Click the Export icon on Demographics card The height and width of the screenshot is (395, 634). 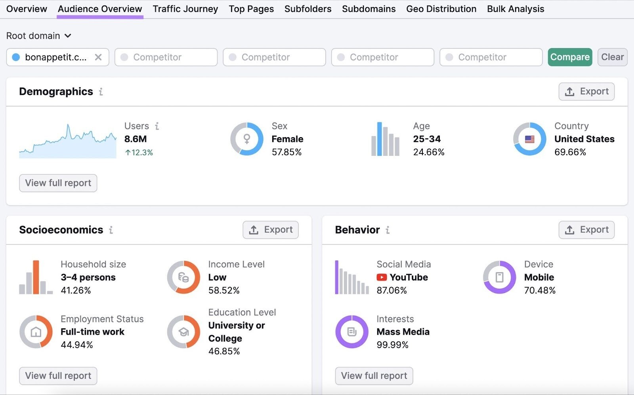pos(570,91)
